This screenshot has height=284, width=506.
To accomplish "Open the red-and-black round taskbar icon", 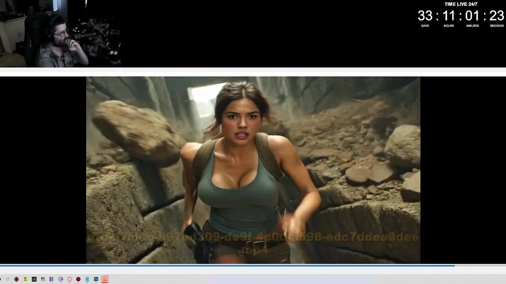I will click(x=17, y=279).
